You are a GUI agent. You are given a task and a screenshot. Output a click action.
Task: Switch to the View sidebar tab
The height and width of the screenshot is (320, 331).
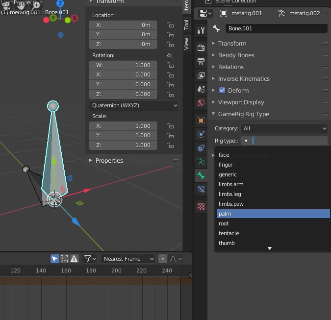pos(186,44)
